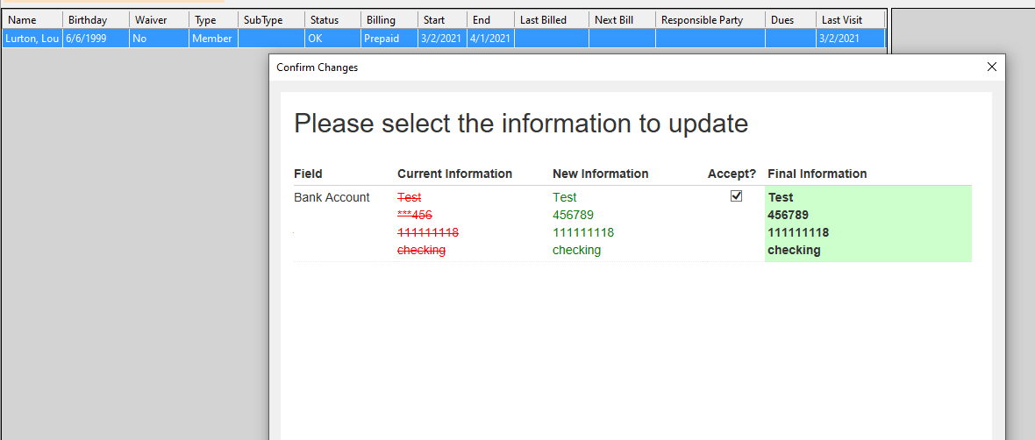Click the OK status cell
1035x440 pixels.
[x=332, y=39]
